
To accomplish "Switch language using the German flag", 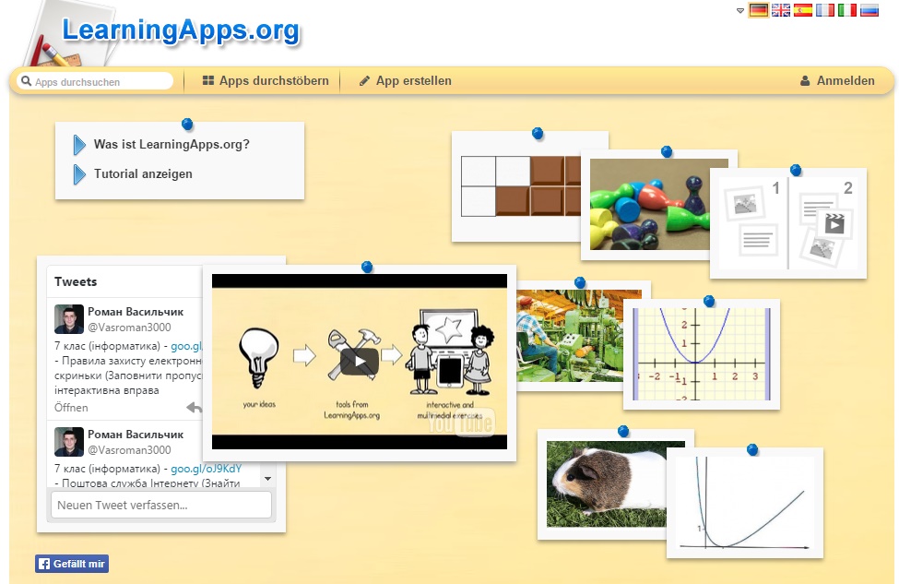I will pos(759,10).
